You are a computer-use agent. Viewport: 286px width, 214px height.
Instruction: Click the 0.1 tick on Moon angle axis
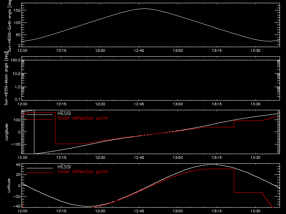tap(18, 99)
